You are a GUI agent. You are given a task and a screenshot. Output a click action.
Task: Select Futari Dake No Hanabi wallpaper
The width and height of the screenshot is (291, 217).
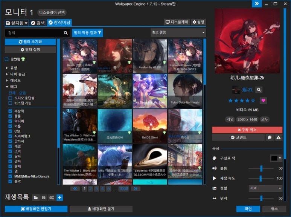tap(185, 91)
